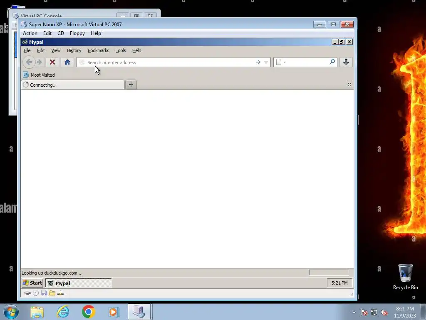Open the Mypal Help menu
Screen dimensions: 426x320
point(136,50)
